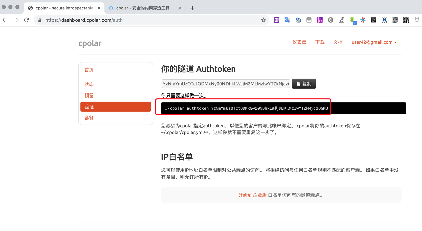Viewport: 422px width, 231px height.
Task: Expand the user42@gmail.com account dropdown
Action: click(374, 42)
